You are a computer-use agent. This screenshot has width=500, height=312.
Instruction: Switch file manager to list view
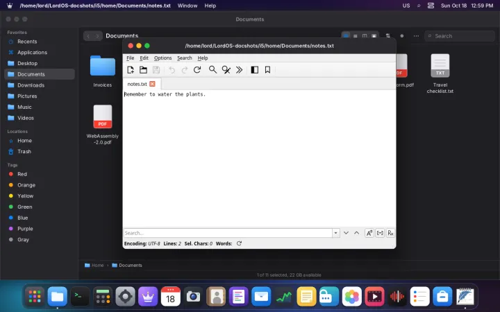356,36
